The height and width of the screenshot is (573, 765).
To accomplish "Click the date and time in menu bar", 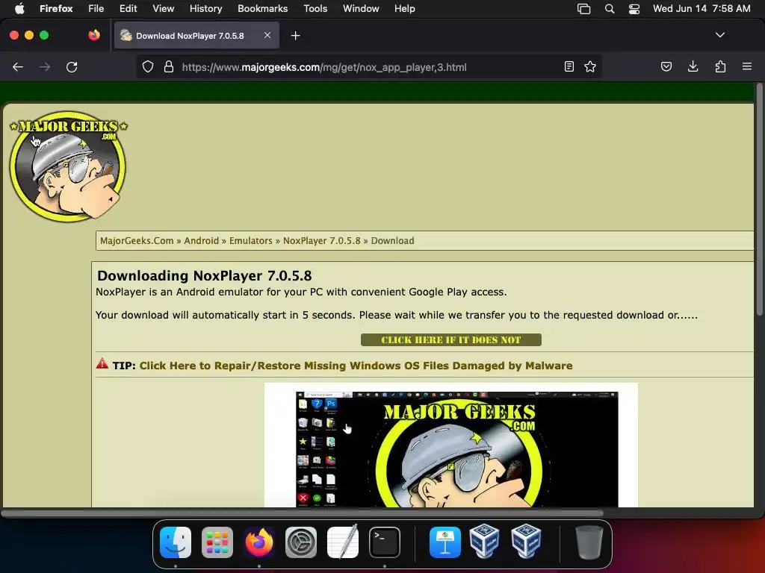I will 701,9.
